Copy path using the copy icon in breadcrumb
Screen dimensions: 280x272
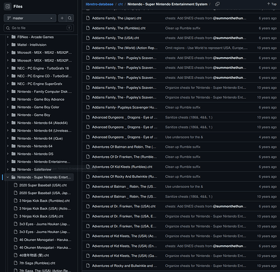coord(217,4)
